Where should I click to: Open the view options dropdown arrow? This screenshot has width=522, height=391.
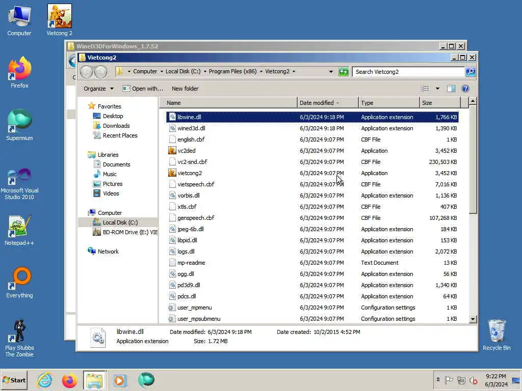[x=437, y=89]
